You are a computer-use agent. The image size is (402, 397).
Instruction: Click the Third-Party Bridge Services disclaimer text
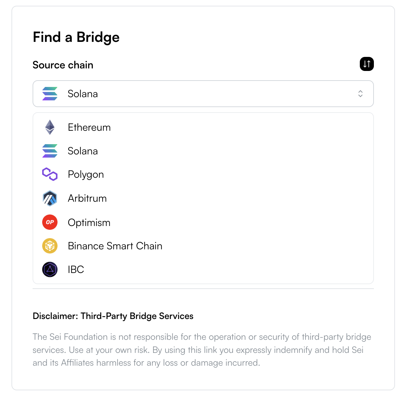113,316
